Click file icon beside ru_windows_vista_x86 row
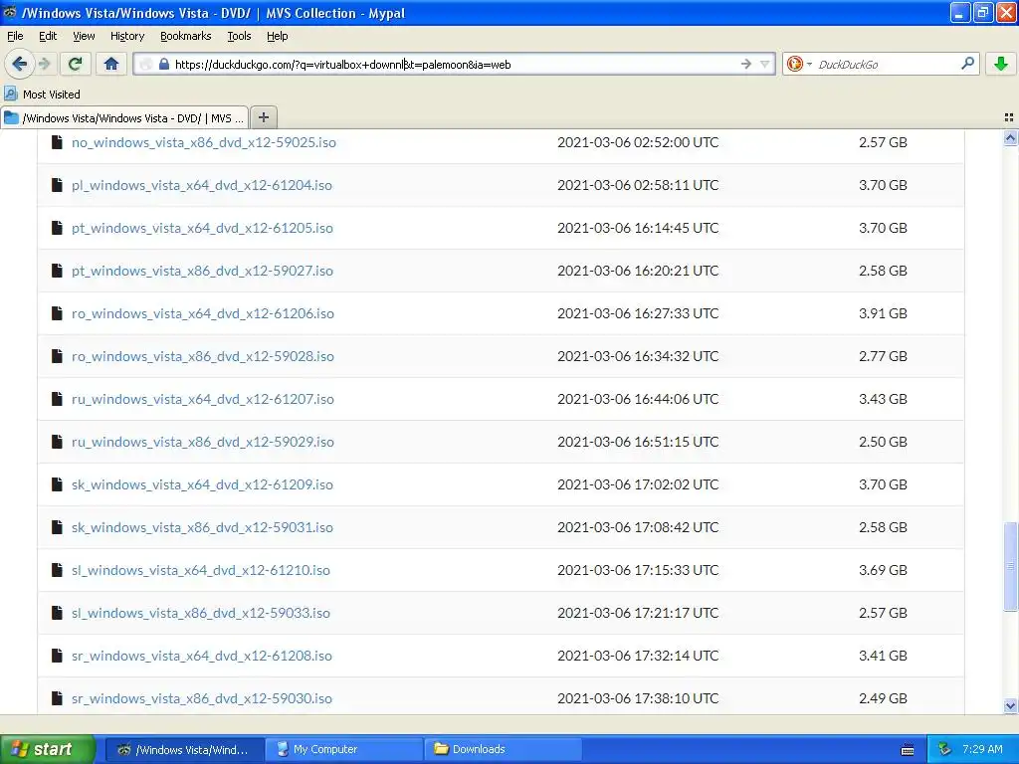 pos(57,442)
